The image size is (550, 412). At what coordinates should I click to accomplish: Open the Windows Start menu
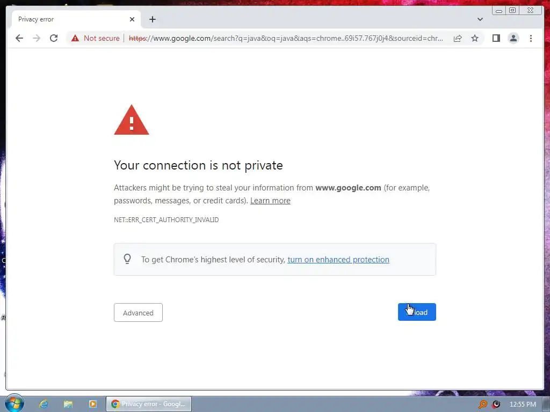click(x=15, y=403)
